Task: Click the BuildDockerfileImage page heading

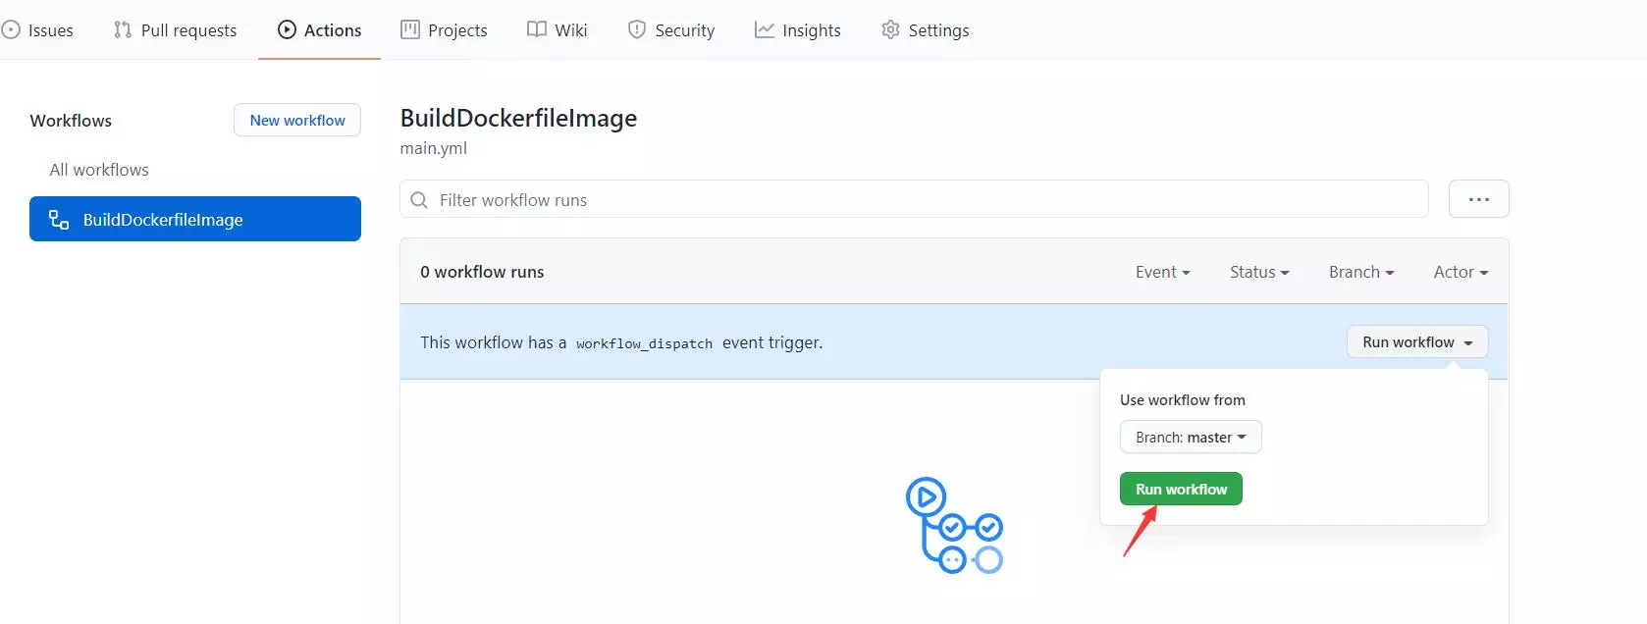Action: [x=518, y=118]
